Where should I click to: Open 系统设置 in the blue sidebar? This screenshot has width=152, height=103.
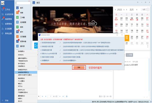[7, 34]
